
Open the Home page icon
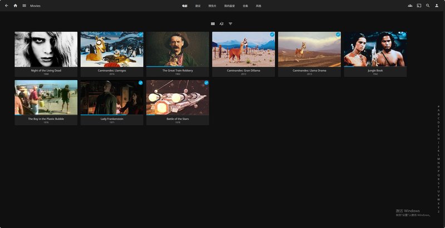click(15, 6)
